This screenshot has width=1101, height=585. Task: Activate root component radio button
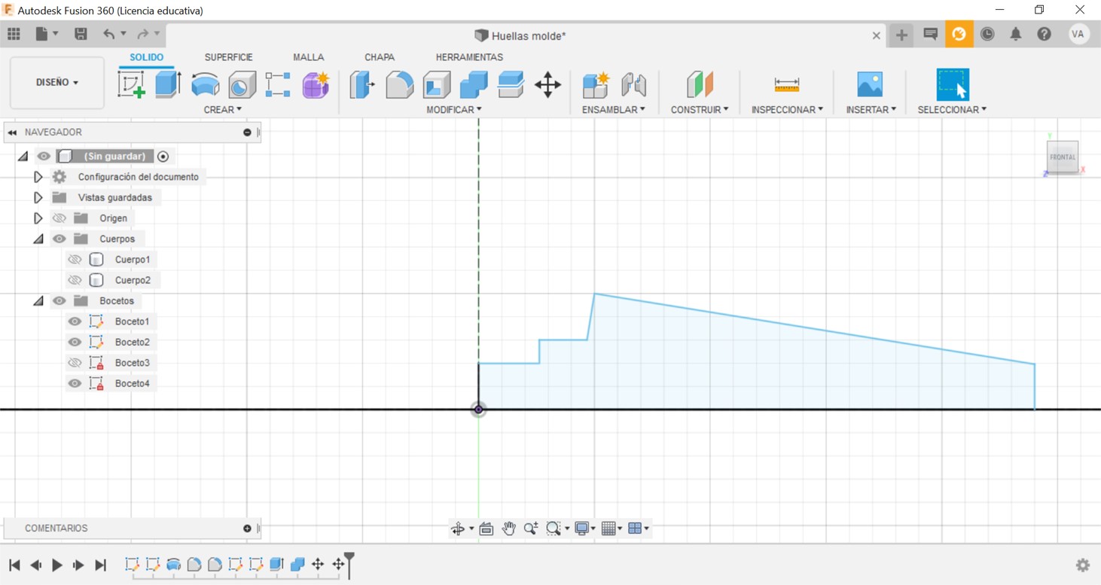tap(163, 157)
